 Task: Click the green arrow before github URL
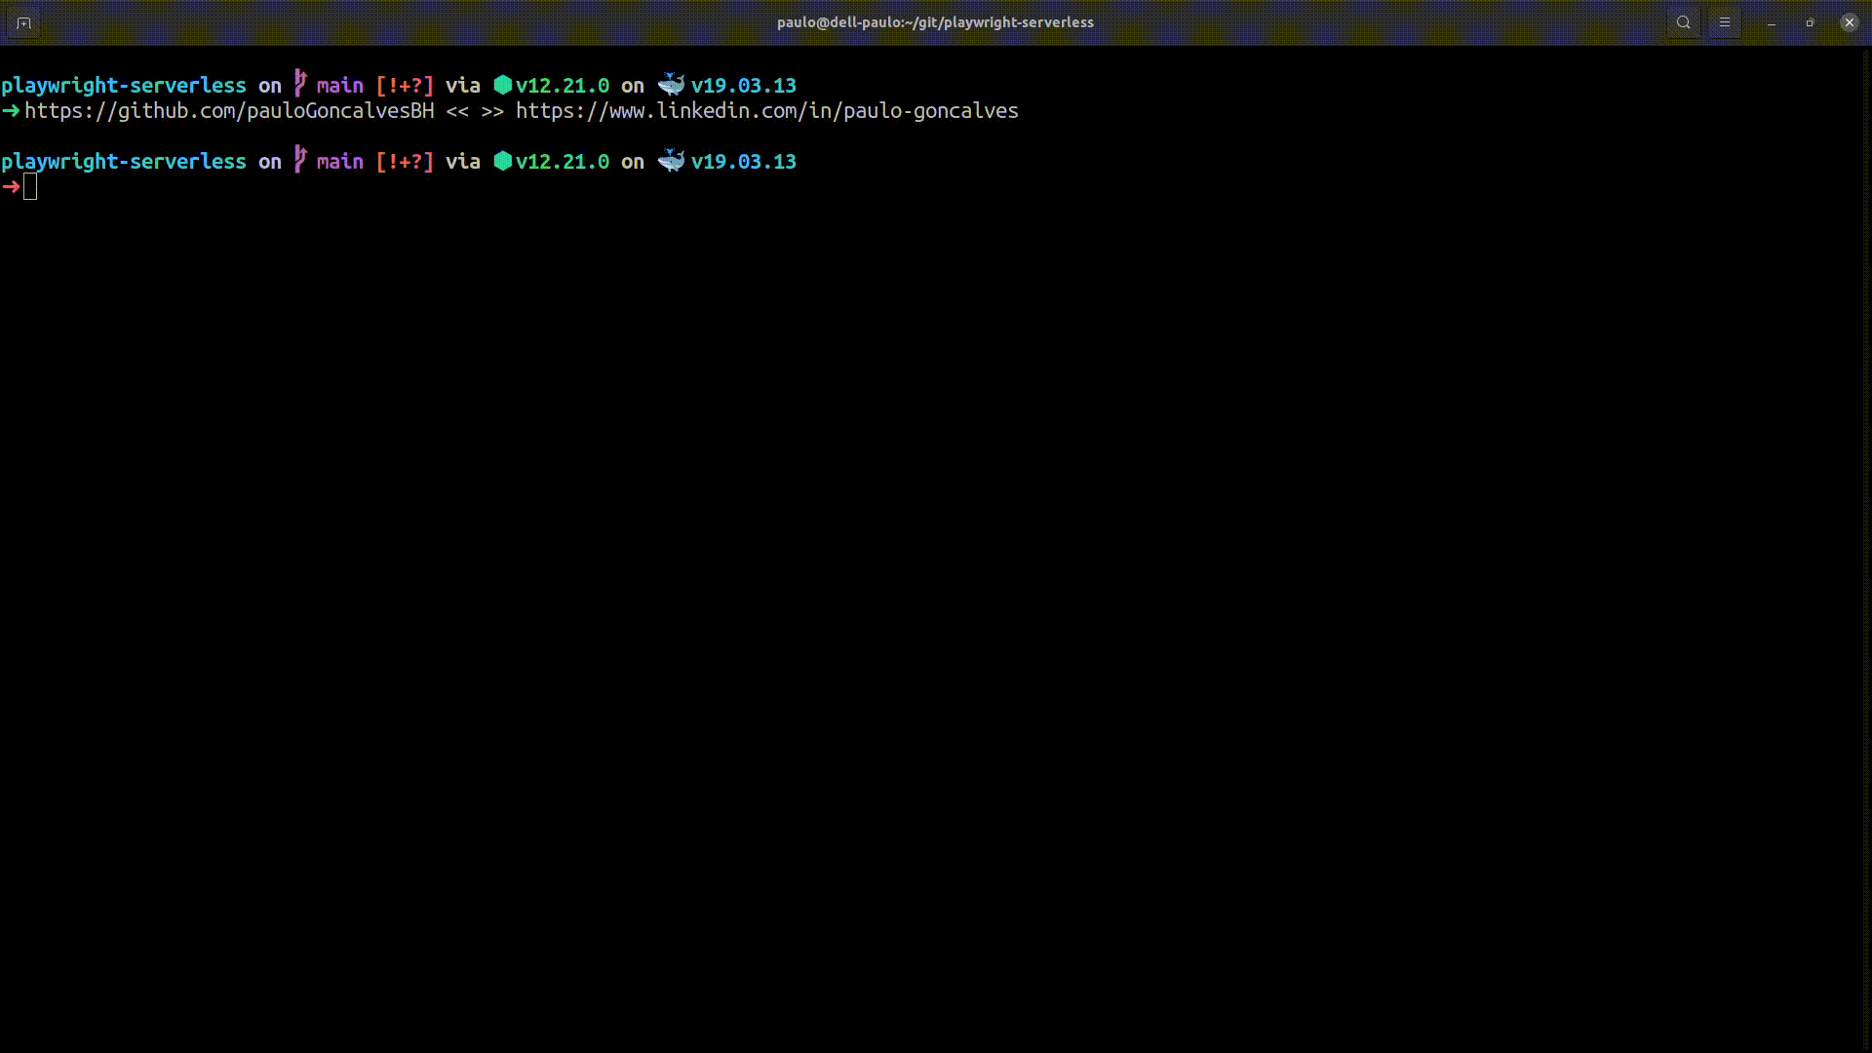(x=11, y=111)
